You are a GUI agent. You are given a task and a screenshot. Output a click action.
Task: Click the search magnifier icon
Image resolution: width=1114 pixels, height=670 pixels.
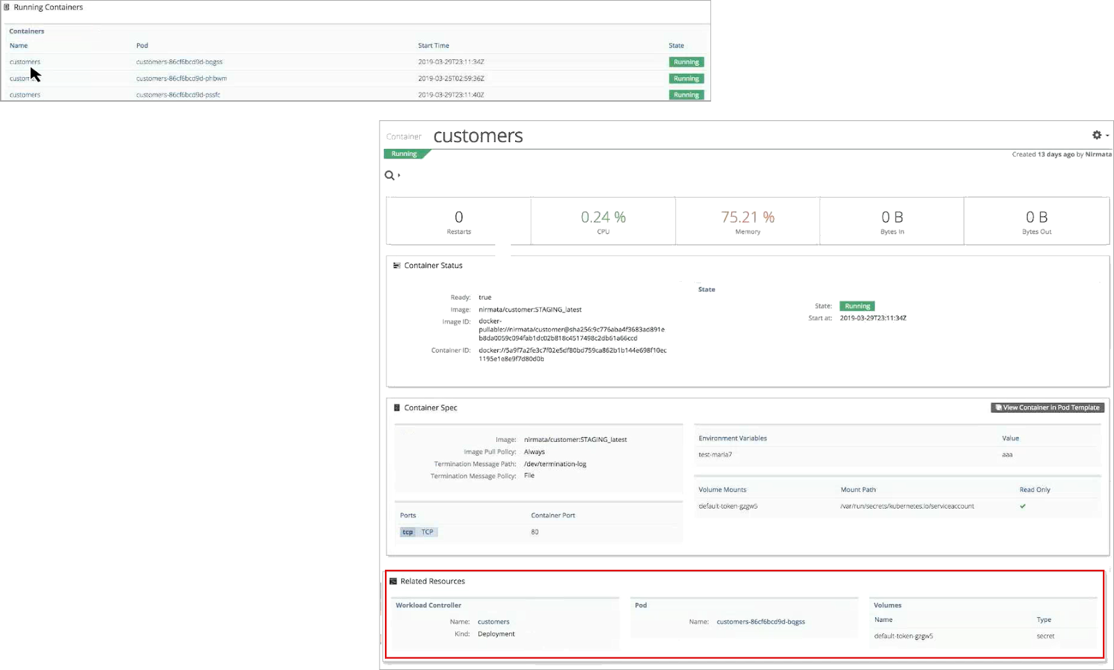pos(389,175)
